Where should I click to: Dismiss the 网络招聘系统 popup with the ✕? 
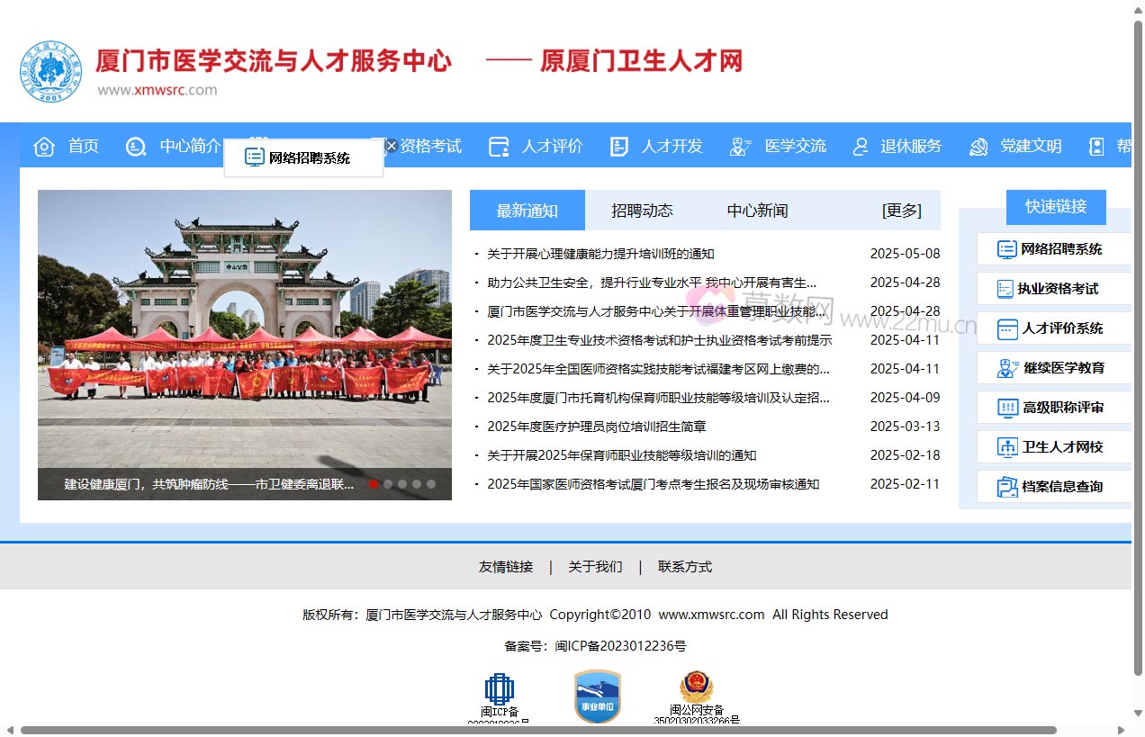pos(390,145)
